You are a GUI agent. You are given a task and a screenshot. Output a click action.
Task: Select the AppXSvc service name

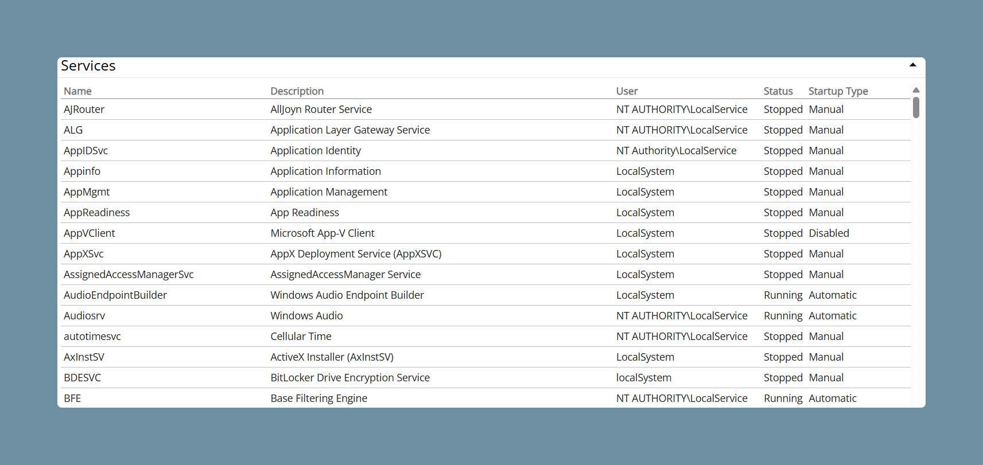84,254
